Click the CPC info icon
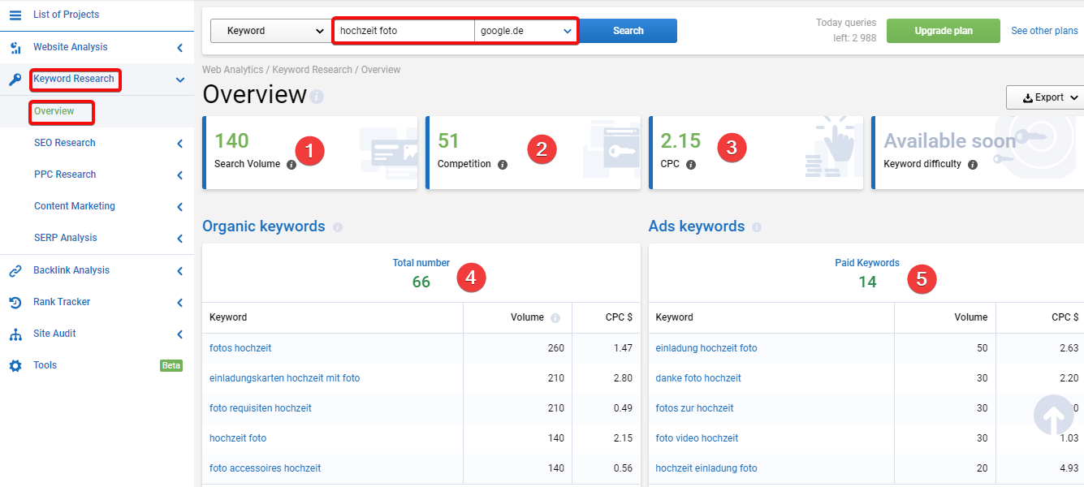The width and height of the screenshot is (1084, 487). tap(691, 165)
